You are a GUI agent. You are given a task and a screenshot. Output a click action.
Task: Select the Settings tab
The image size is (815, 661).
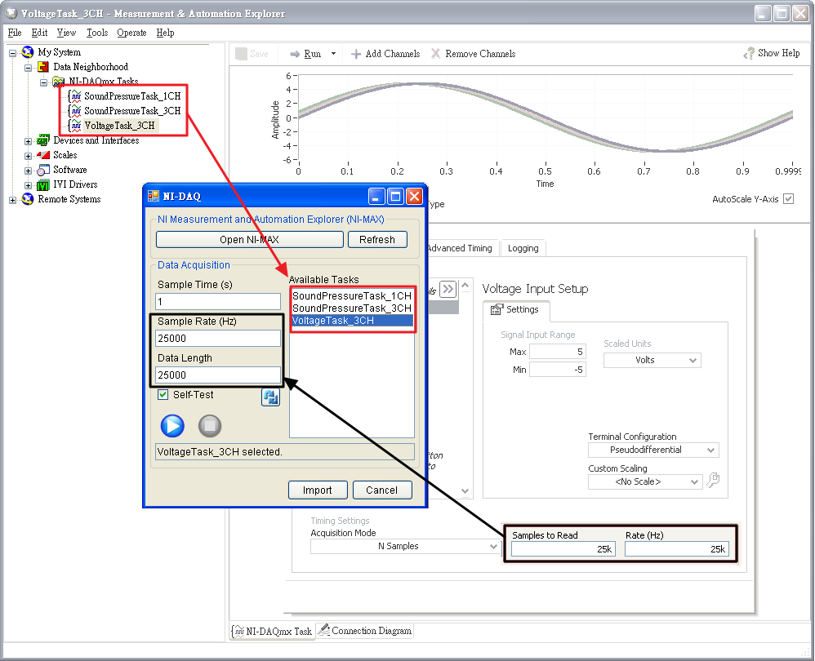(x=515, y=309)
